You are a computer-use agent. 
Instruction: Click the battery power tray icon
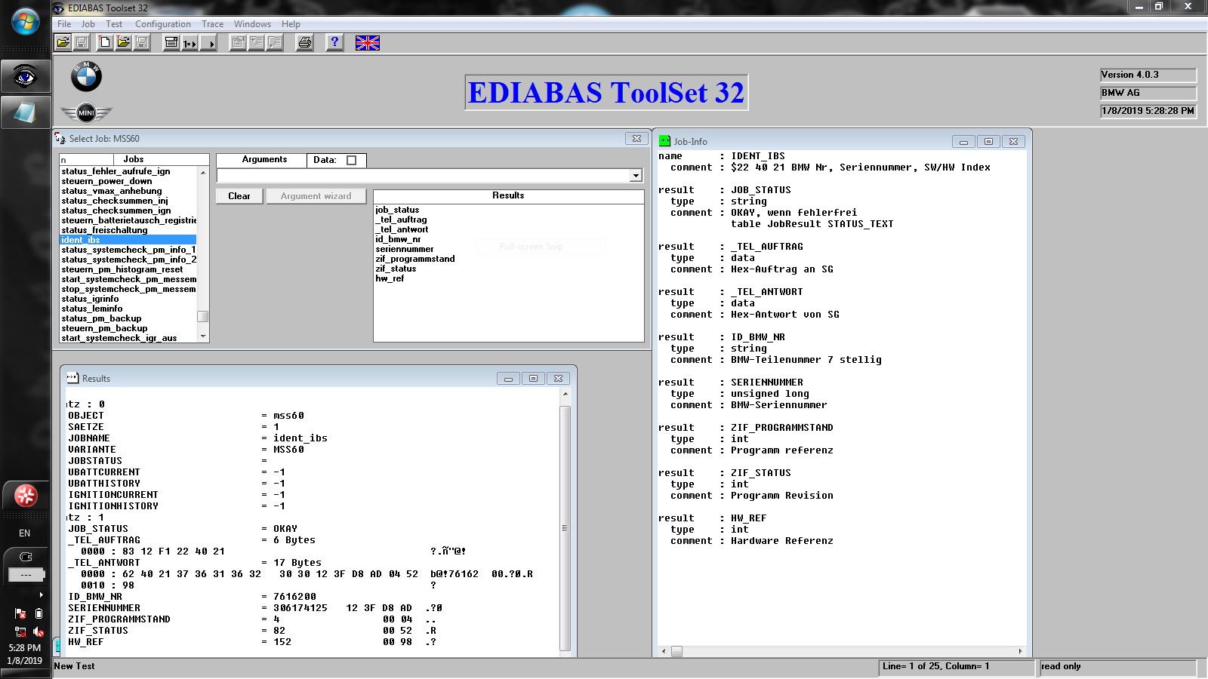[39, 614]
